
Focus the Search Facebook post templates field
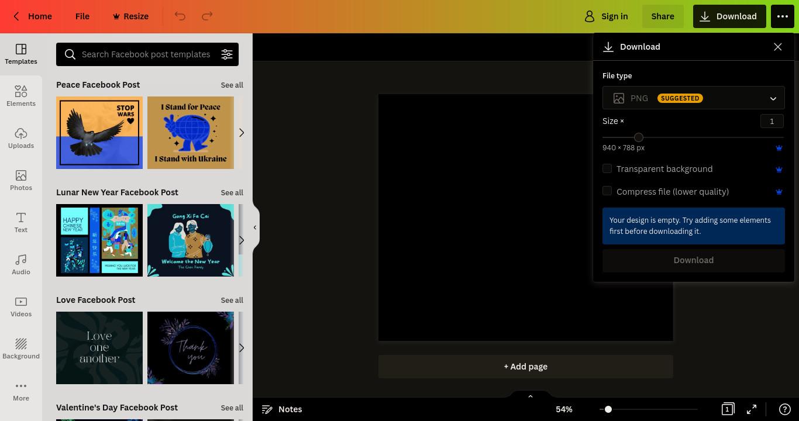146,54
